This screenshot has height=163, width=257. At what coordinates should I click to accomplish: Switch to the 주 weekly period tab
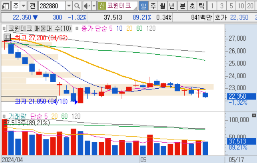click(153, 6)
